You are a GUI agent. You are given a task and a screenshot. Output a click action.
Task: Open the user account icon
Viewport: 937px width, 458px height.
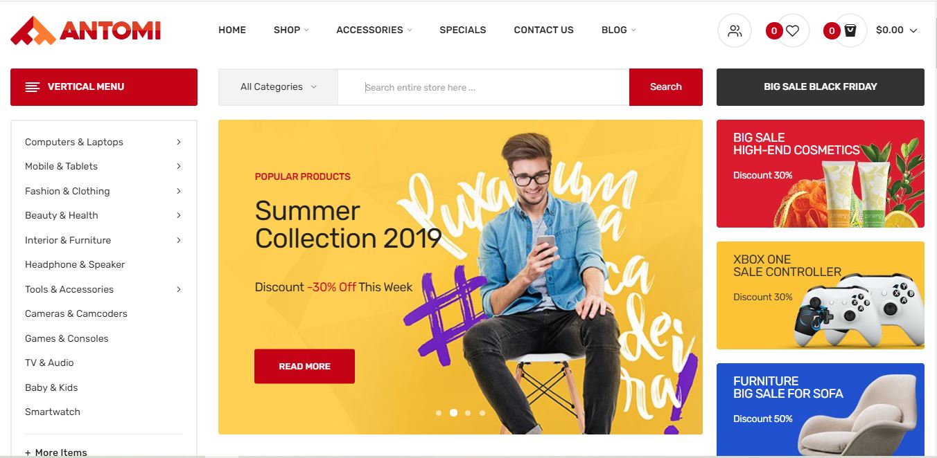pyautogui.click(x=735, y=30)
